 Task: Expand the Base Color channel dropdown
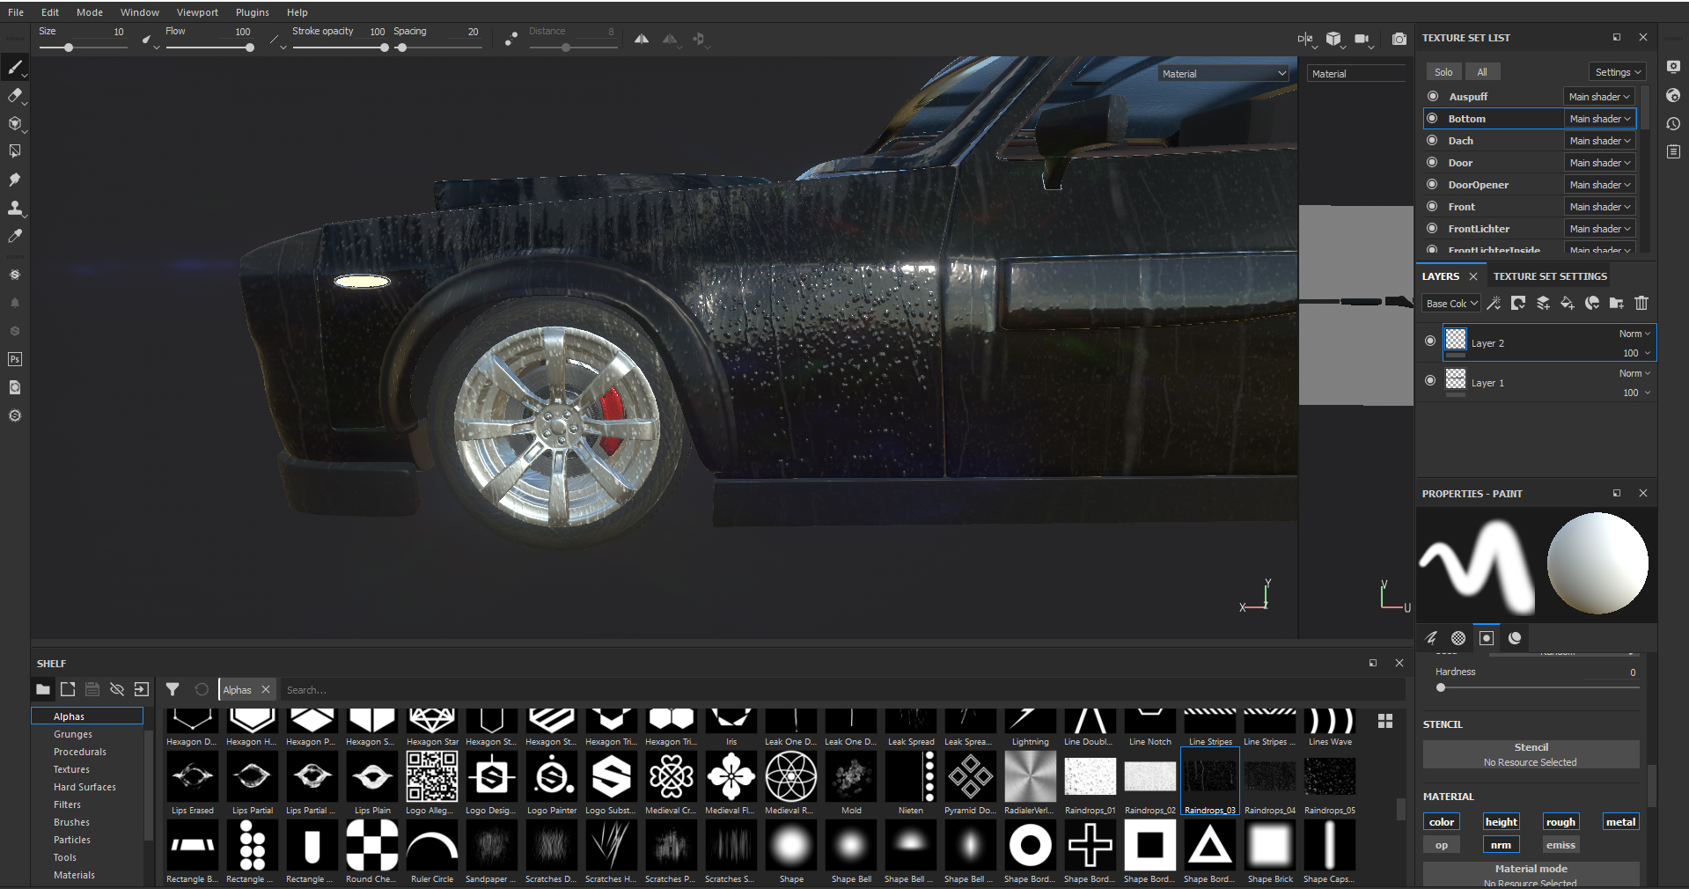point(1451,304)
